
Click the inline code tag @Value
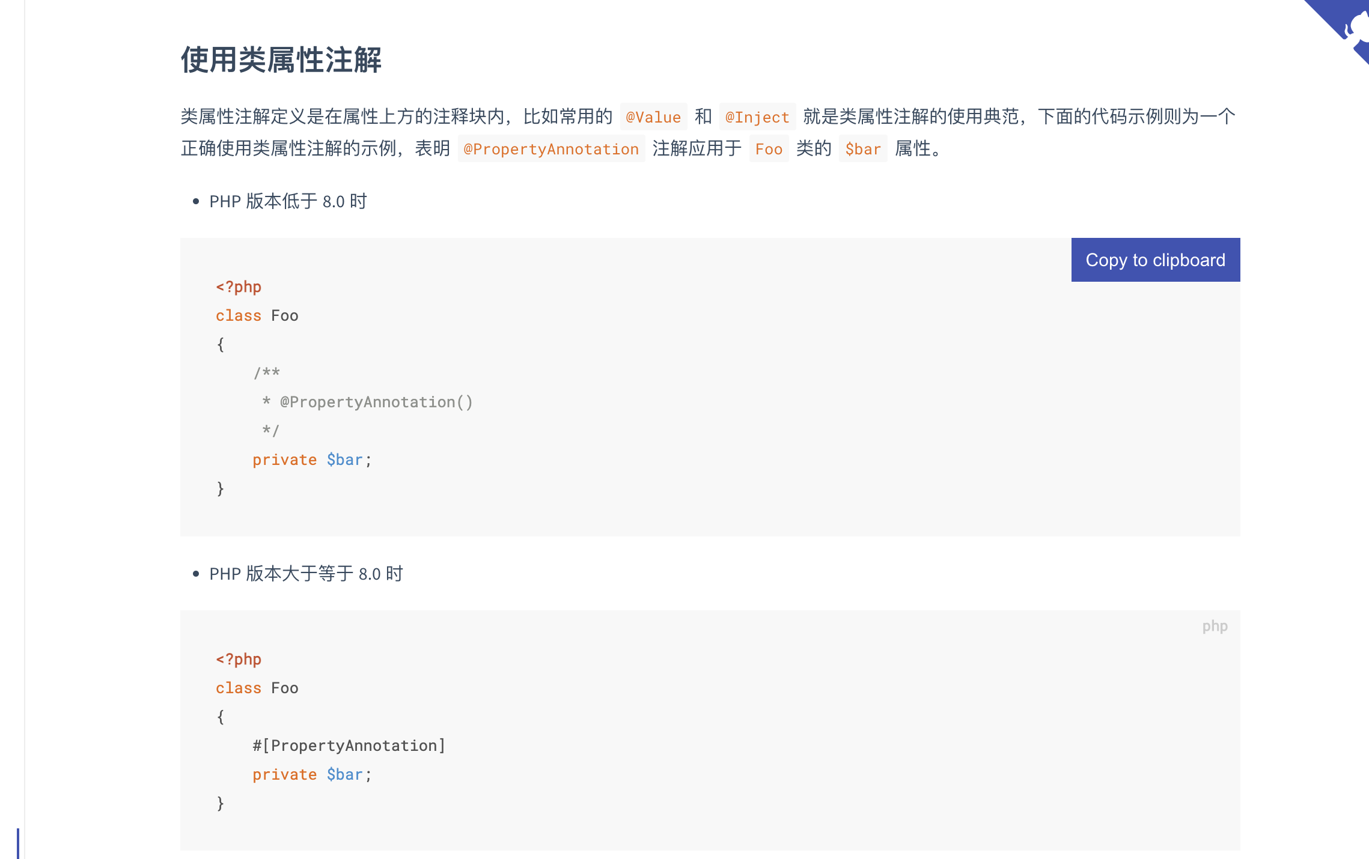click(653, 117)
